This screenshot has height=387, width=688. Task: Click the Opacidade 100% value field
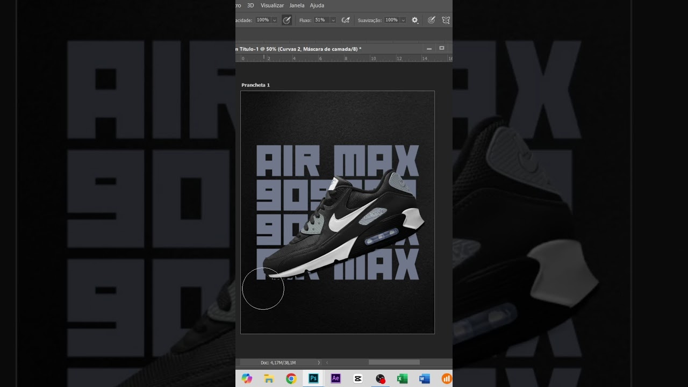[x=262, y=20]
